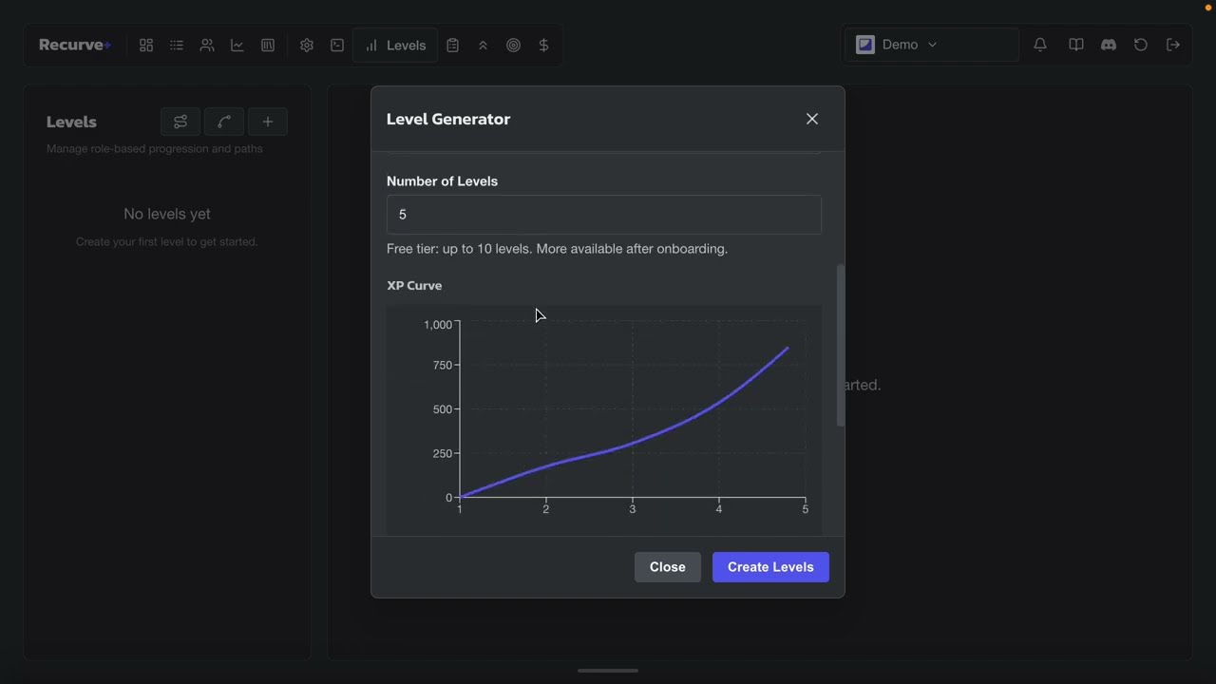Click the Recurve logo
This screenshot has height=684, width=1216.
point(75,45)
